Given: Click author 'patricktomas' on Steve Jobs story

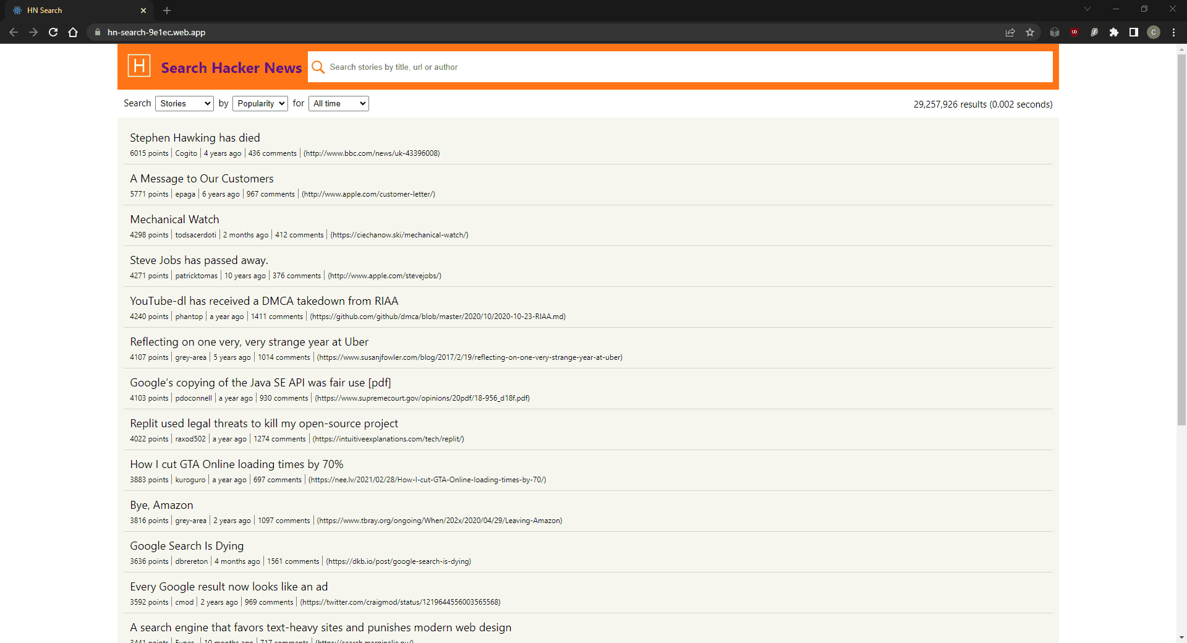Looking at the screenshot, I should tap(196, 276).
